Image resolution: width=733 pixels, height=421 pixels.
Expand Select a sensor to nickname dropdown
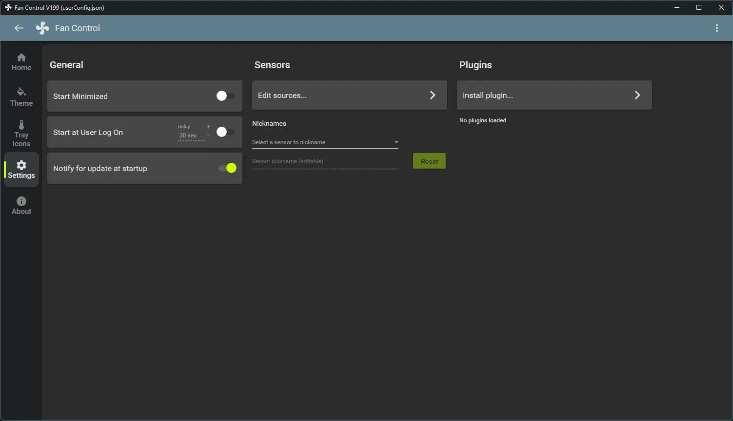tap(325, 142)
